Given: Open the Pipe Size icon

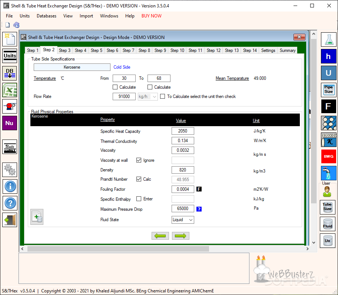Looking at the screenshot, I should 328,90.
